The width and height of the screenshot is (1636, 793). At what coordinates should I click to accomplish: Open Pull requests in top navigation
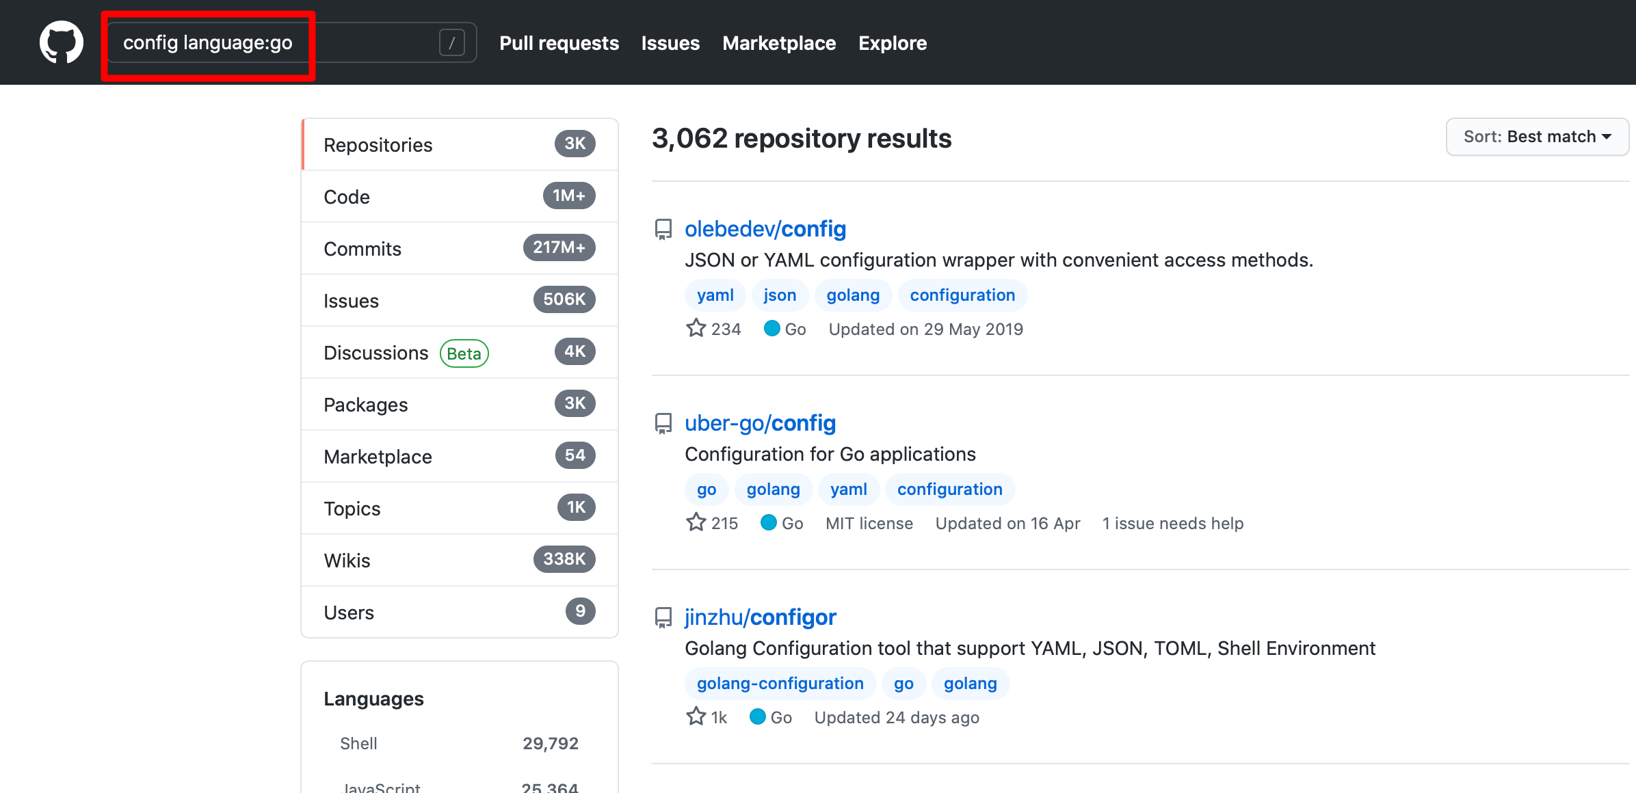559,43
